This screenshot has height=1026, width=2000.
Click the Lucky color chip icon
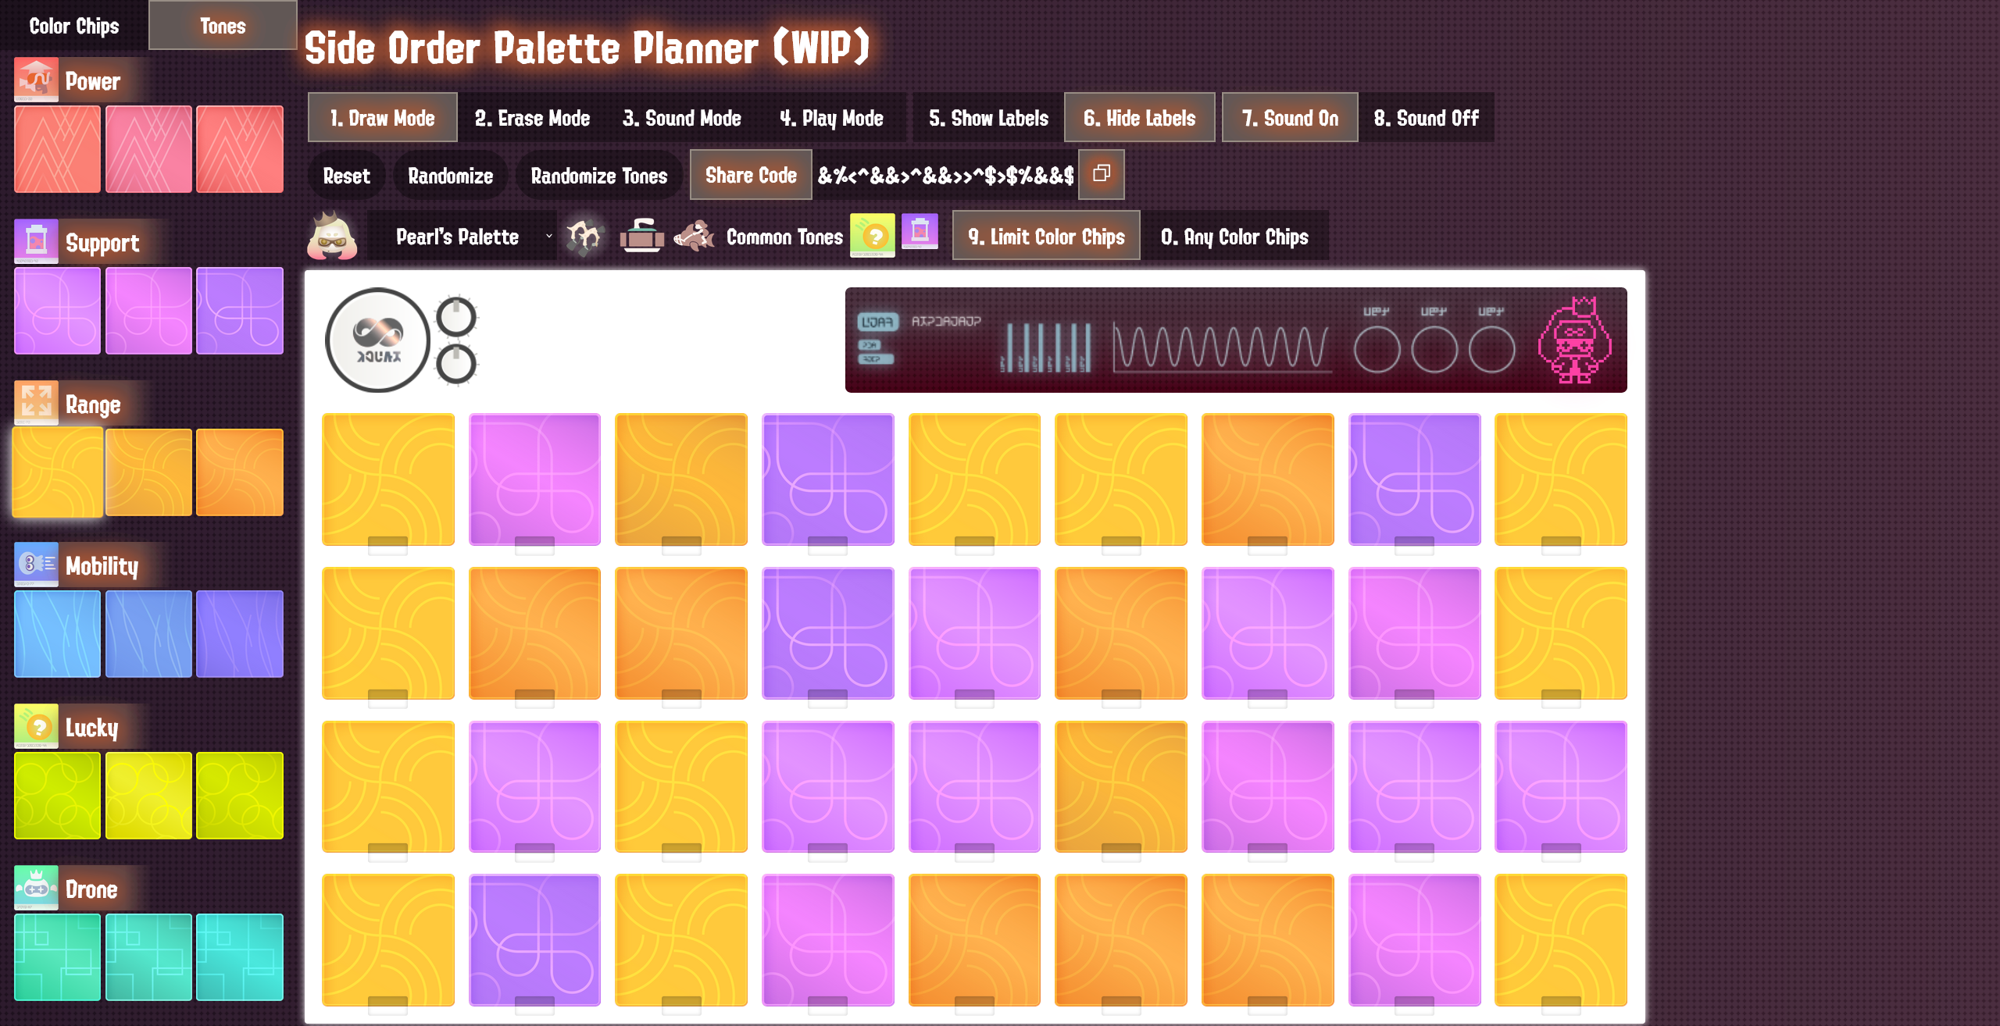(35, 726)
